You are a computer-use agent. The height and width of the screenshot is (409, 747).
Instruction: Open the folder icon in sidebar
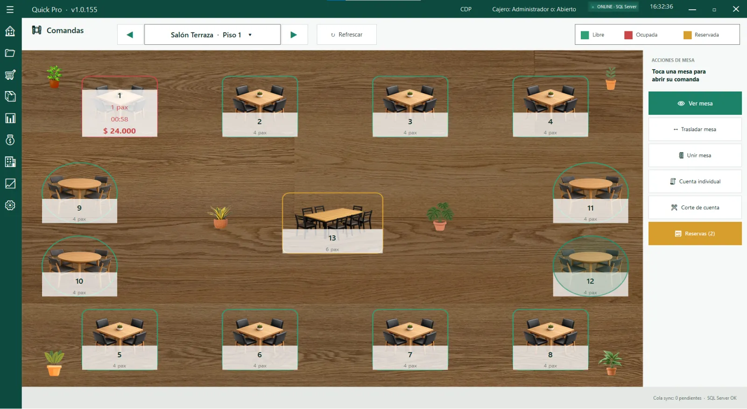10,53
